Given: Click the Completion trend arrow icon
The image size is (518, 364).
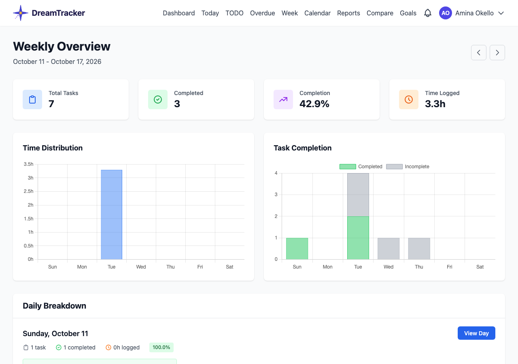Looking at the screenshot, I should [x=283, y=99].
